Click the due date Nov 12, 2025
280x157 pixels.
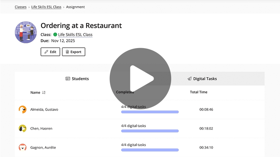coord(63,41)
